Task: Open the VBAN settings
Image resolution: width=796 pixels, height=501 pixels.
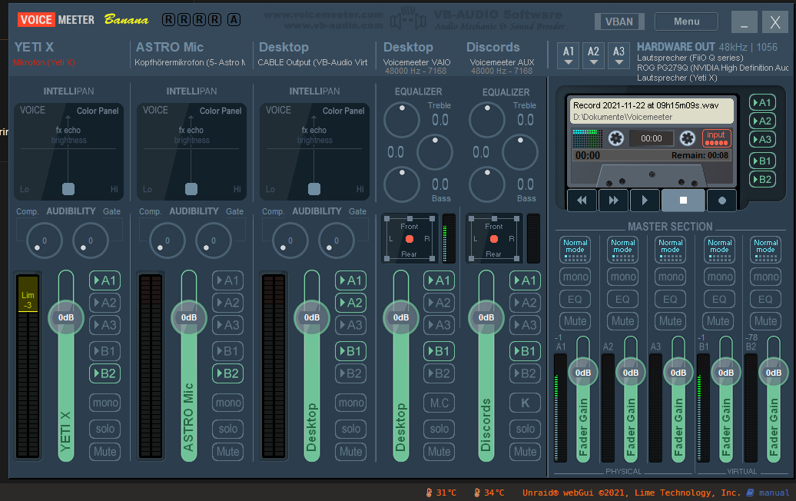Action: tap(619, 22)
